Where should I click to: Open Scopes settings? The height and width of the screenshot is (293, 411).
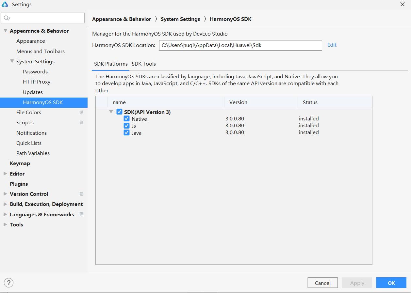click(25, 123)
